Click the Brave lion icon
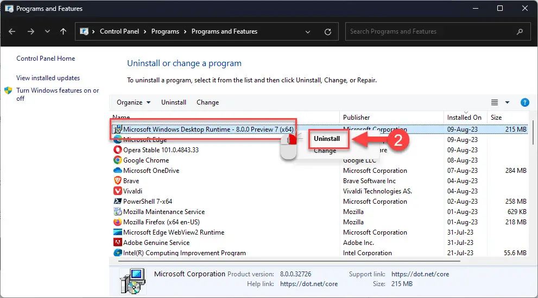The image size is (538, 298). (x=118, y=181)
